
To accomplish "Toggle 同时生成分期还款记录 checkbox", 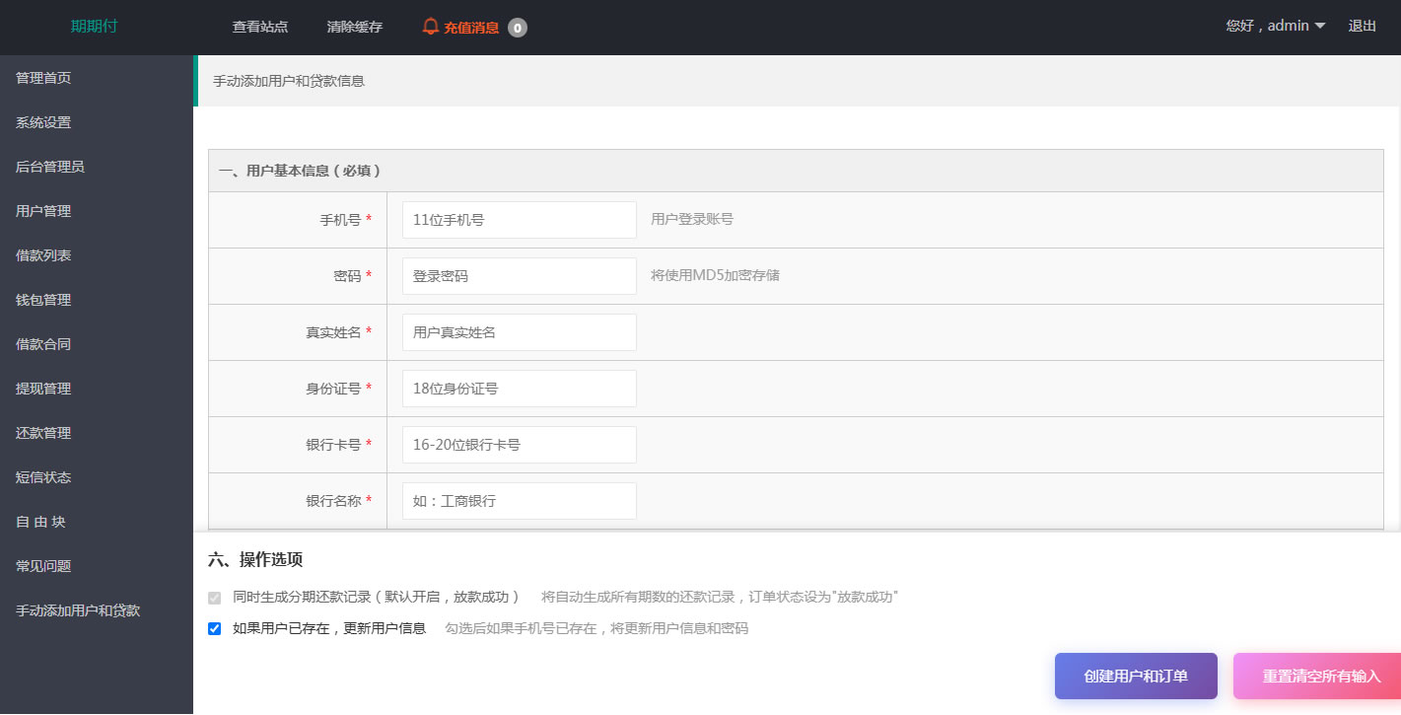I will click(x=215, y=598).
